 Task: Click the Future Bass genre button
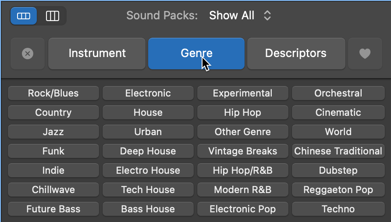pos(53,209)
